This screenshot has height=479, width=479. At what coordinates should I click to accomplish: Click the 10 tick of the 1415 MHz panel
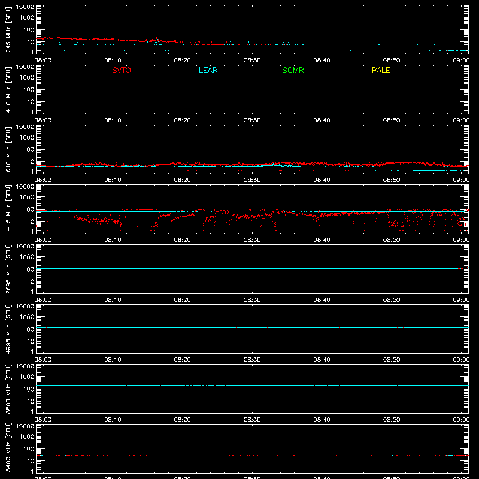[31, 222]
